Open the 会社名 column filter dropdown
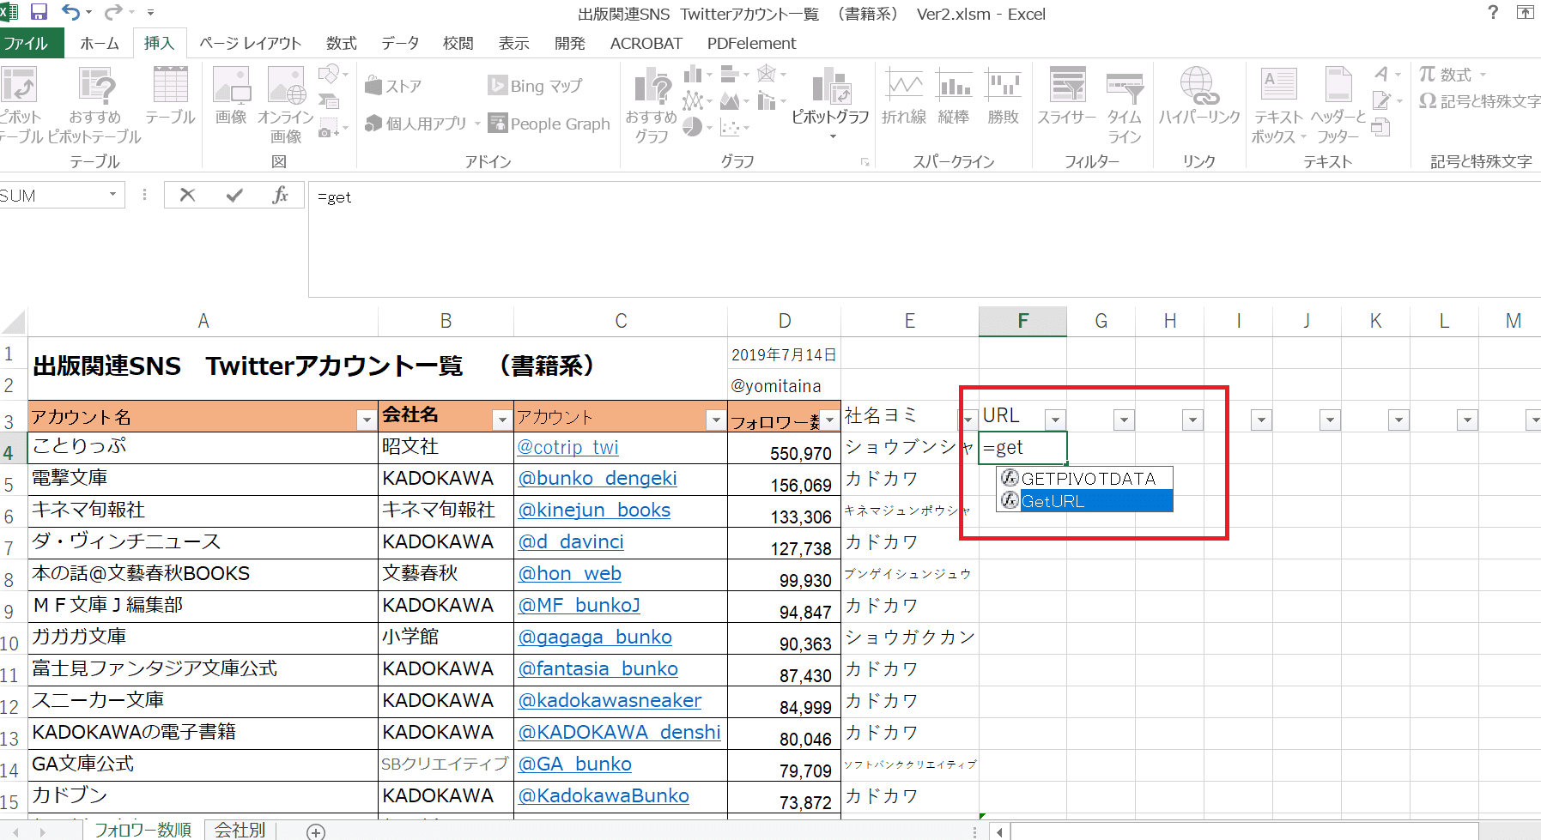The image size is (1541, 840). click(x=502, y=420)
